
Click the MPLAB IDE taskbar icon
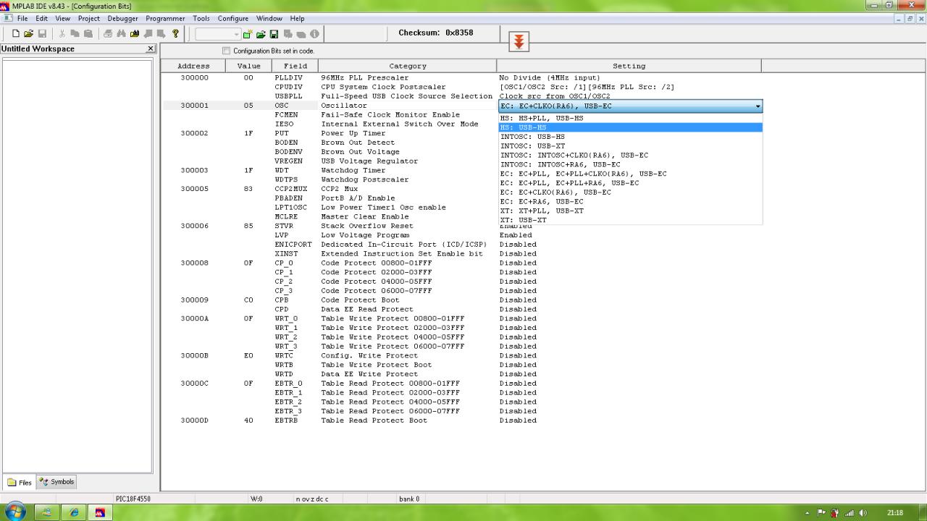point(100,512)
